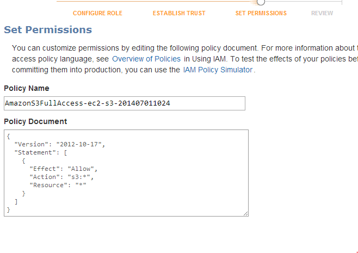Click the end tick of the progress bar
Screen dimensions: 358x253
(x=342, y=2)
